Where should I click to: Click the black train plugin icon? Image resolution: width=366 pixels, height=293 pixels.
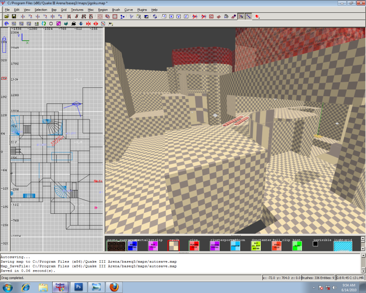pos(74,24)
